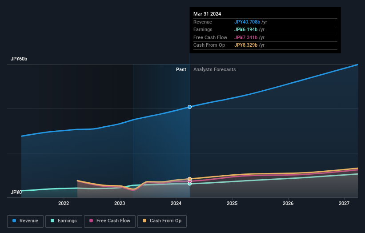Click the Cash From Op row label in tooltip
This screenshot has height=233, width=365.
point(209,45)
